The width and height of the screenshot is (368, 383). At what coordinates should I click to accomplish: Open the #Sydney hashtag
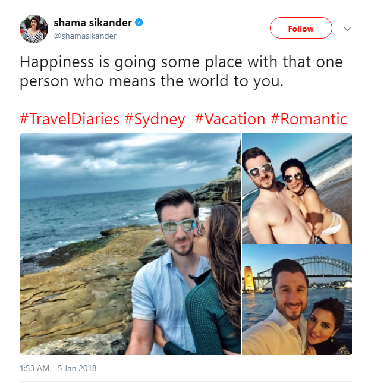point(155,119)
